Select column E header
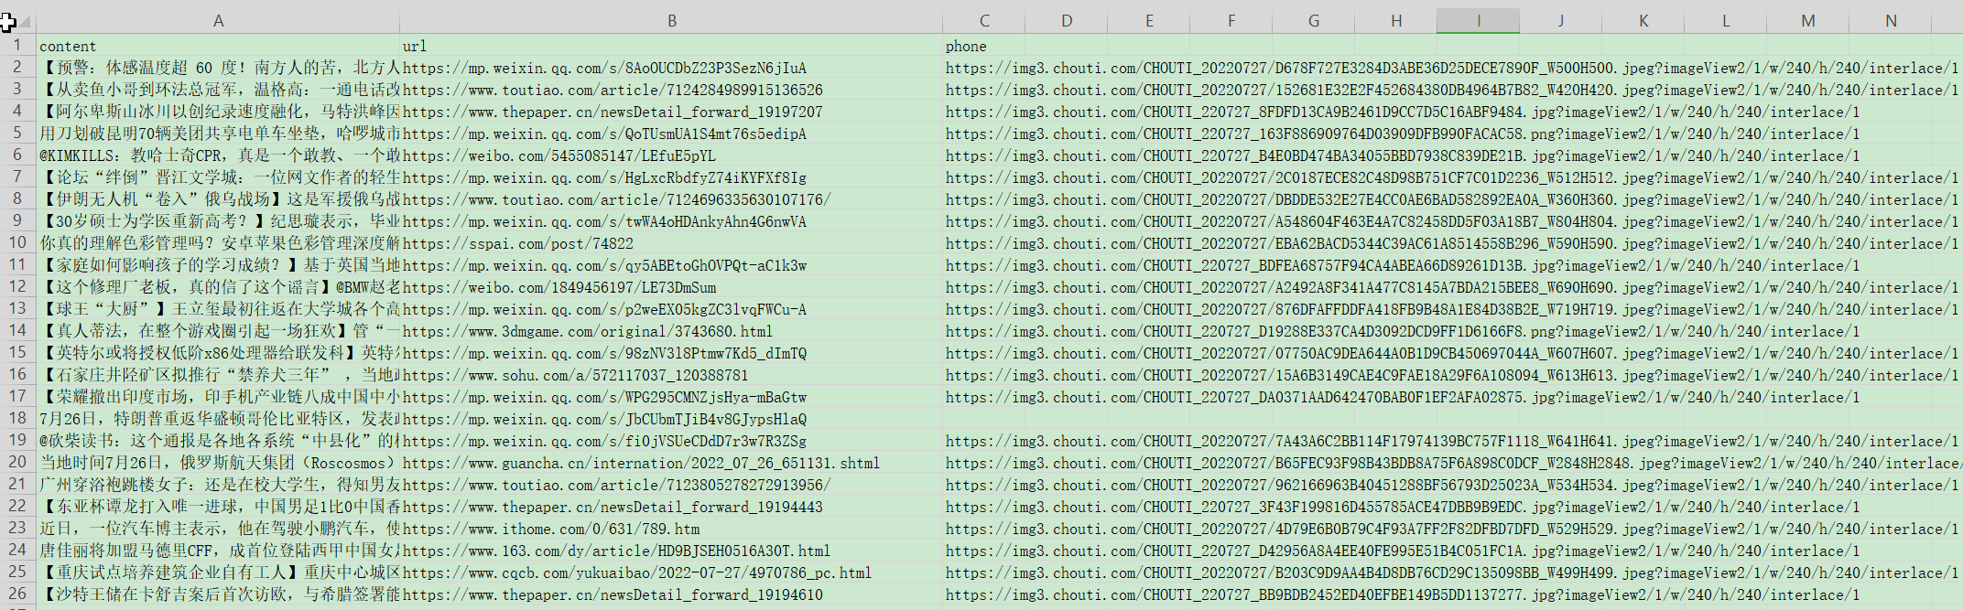1963x610 pixels. pyautogui.click(x=1149, y=20)
